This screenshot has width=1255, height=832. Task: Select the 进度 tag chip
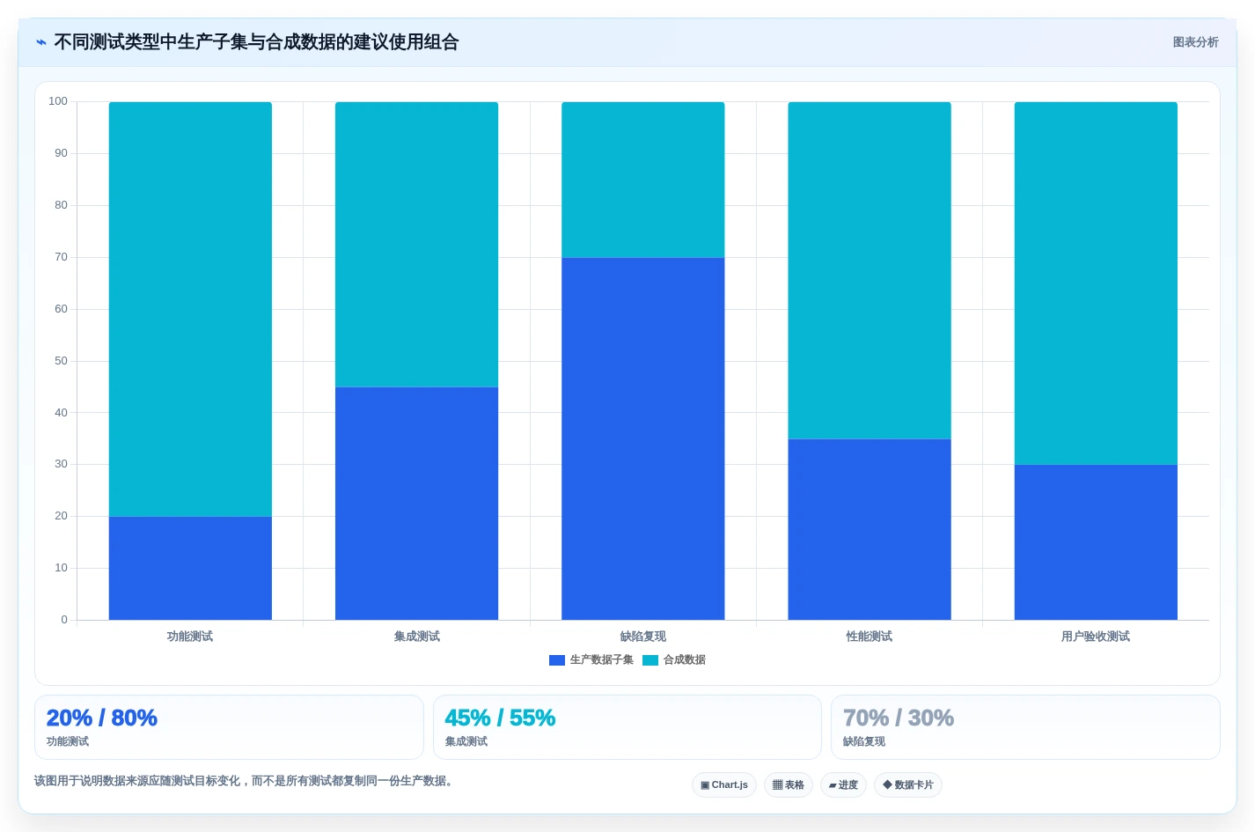(x=843, y=784)
